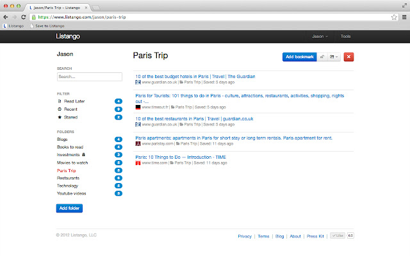Open the Movies to watch folder

[x=72, y=163]
